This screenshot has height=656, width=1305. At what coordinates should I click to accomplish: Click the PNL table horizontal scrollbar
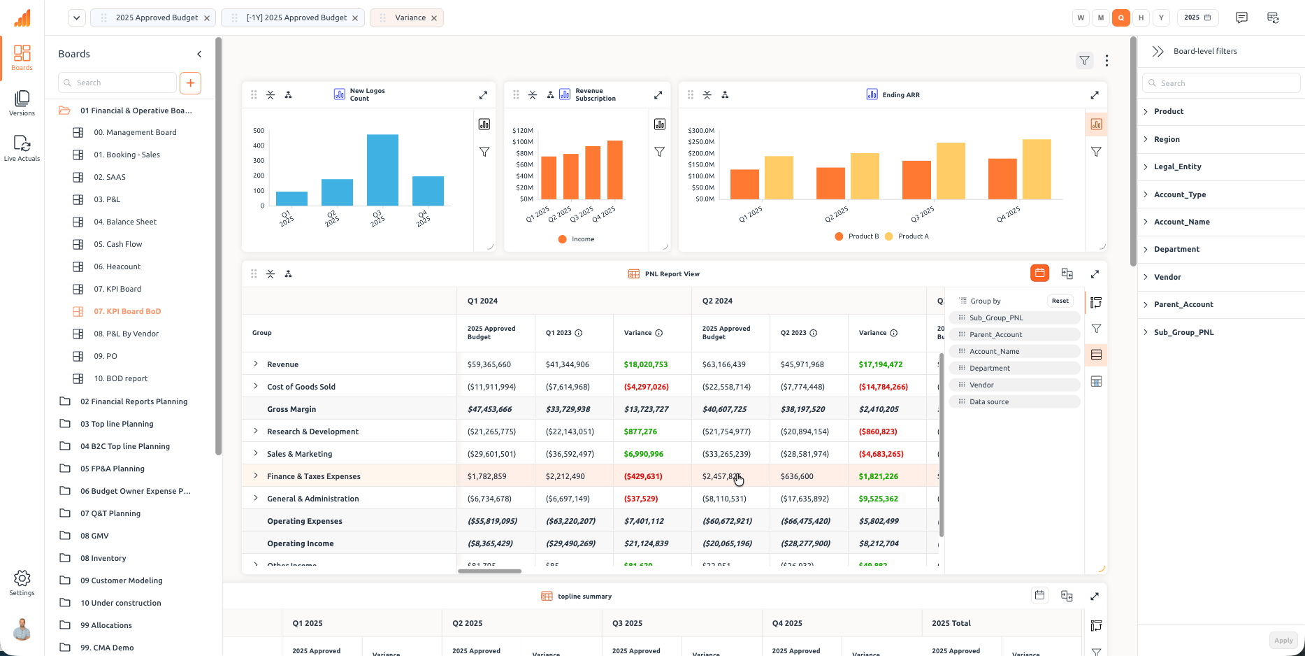click(x=489, y=571)
